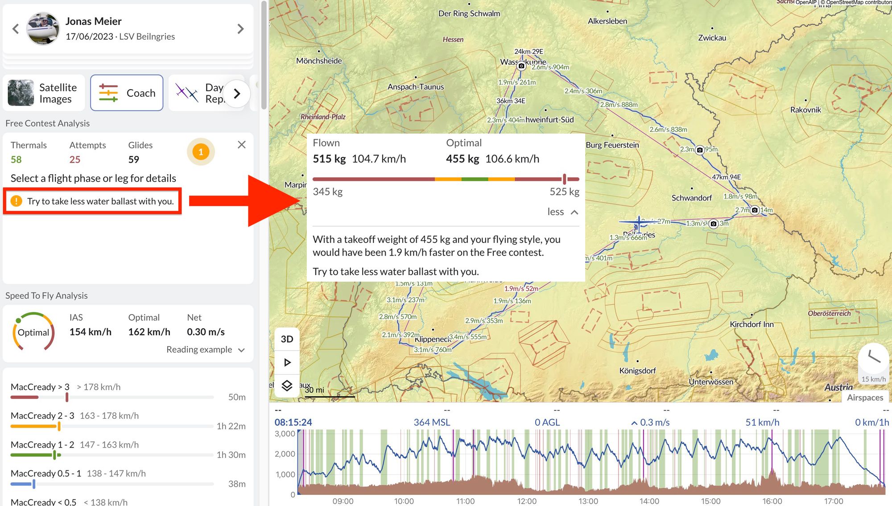
Task: Open the Airspaces map option
Action: click(x=865, y=397)
